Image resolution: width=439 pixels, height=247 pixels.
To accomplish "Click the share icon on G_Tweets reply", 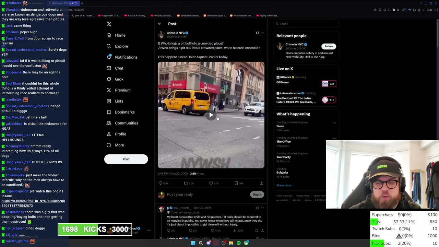I will click(x=262, y=231).
